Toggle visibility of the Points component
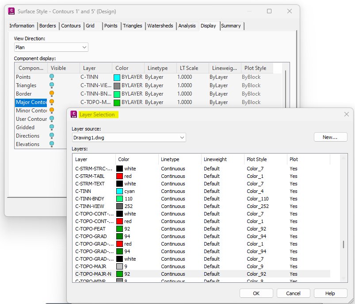The image size is (355, 304). click(x=51, y=77)
